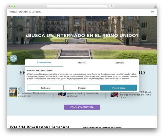The height and width of the screenshot is (138, 164).
Task: Click the green maximize window button
Action: (14, 7)
